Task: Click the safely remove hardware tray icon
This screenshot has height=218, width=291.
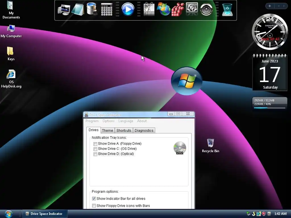Action: pos(248,214)
